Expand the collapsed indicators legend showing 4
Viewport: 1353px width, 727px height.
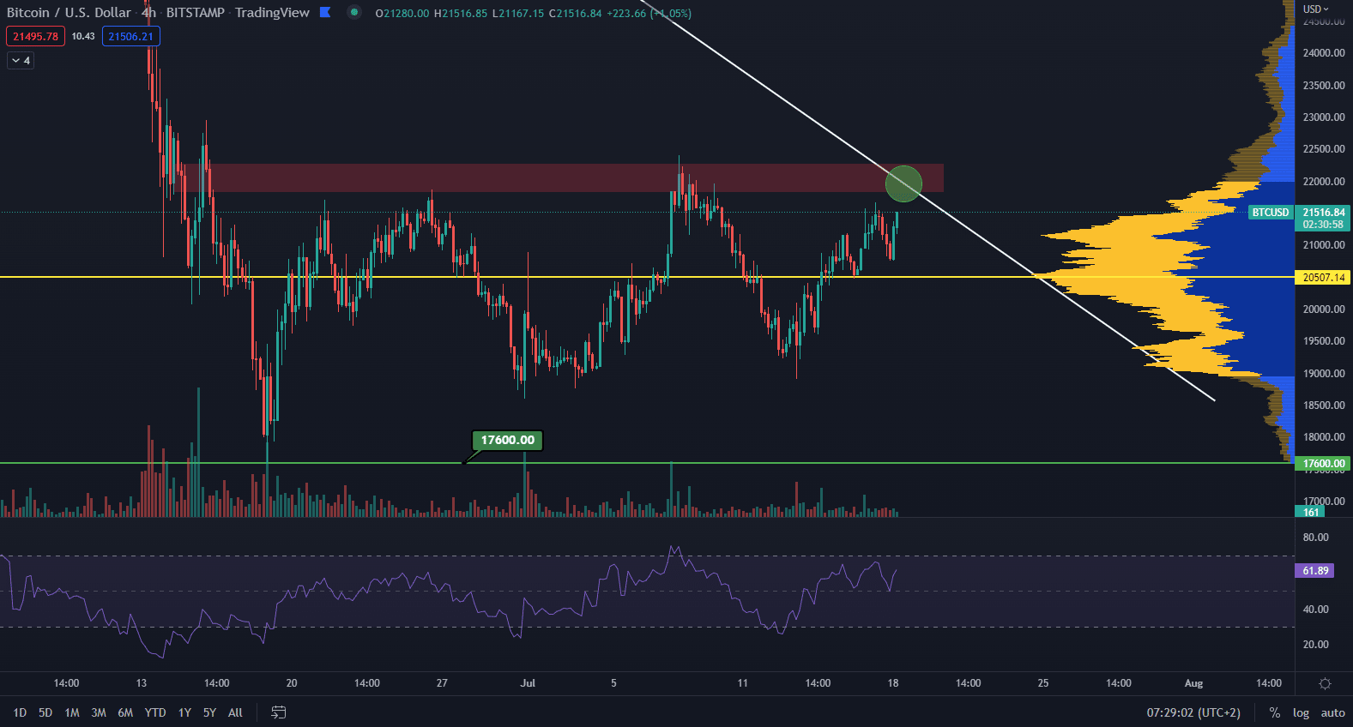tap(21, 60)
